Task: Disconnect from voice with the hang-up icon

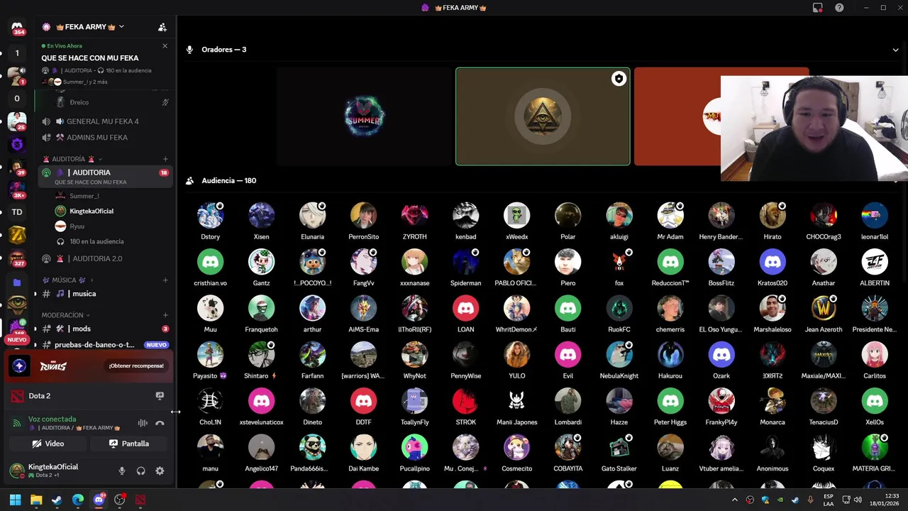Action: click(160, 423)
